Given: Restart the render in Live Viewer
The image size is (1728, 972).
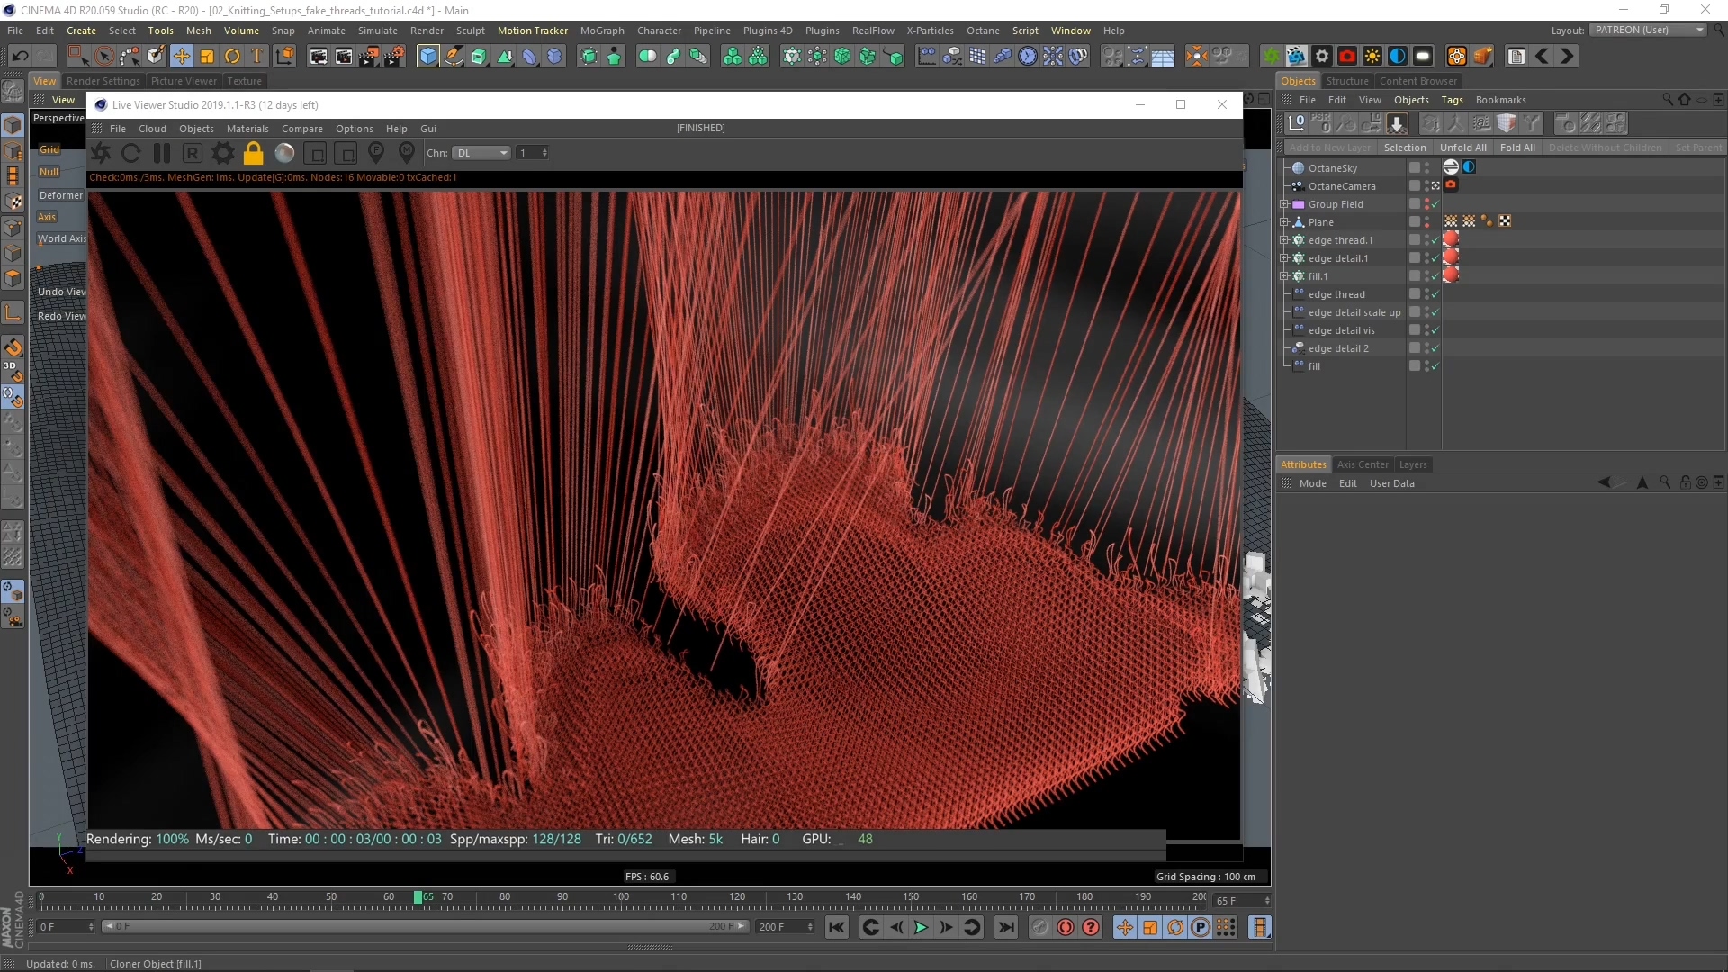Looking at the screenshot, I should [x=131, y=153].
